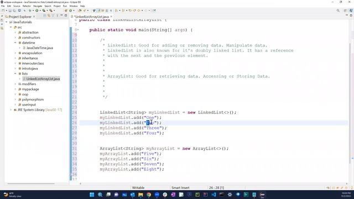The image size is (354, 199).
Task: Close the Project Explorer tab
Action: pos(34,17)
